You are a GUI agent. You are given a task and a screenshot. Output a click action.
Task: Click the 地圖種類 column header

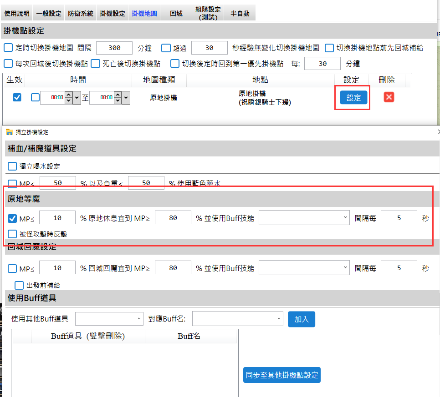(159, 80)
